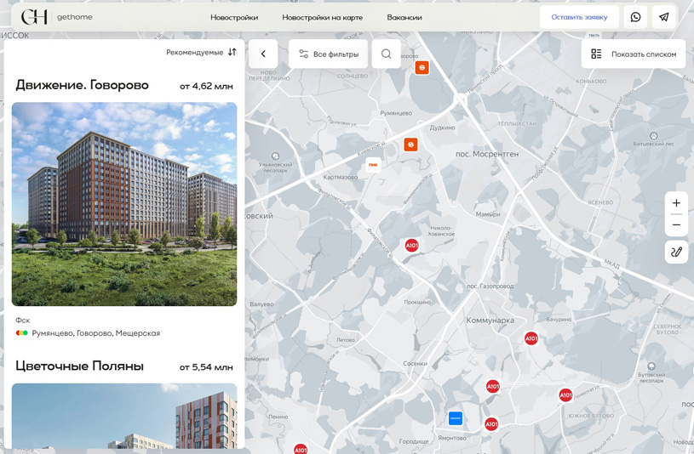Open Telegram channel icon in header

[663, 17]
